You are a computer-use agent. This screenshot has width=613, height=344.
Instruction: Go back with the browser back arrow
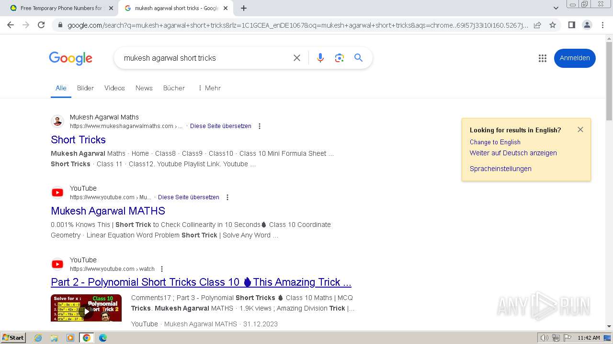pos(11,25)
